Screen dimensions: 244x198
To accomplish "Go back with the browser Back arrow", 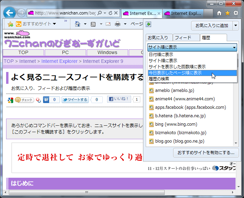I will tap(9, 13).
